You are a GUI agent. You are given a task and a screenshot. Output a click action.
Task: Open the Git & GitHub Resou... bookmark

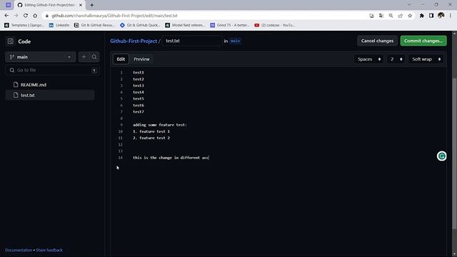tap(94, 26)
